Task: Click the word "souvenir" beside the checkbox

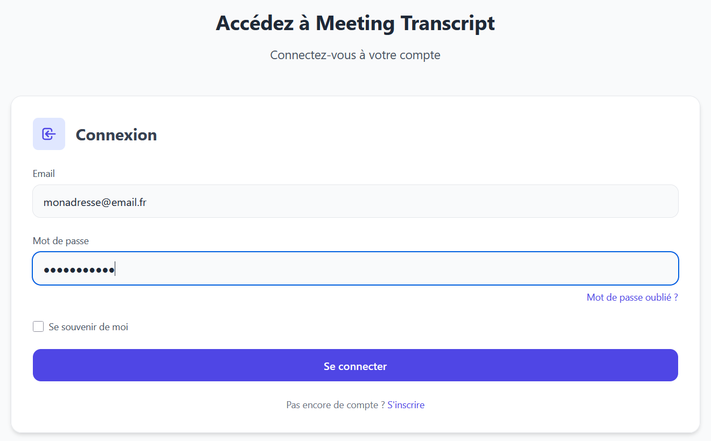Action: tap(79, 327)
